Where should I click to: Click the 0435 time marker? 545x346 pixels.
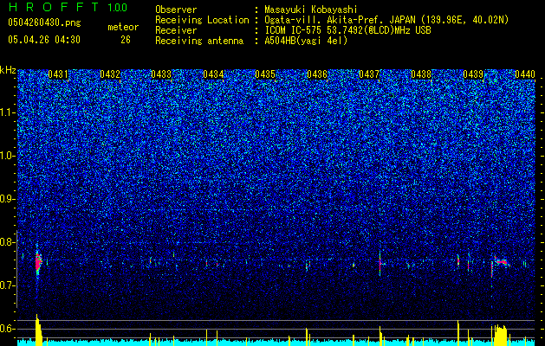tap(265, 74)
